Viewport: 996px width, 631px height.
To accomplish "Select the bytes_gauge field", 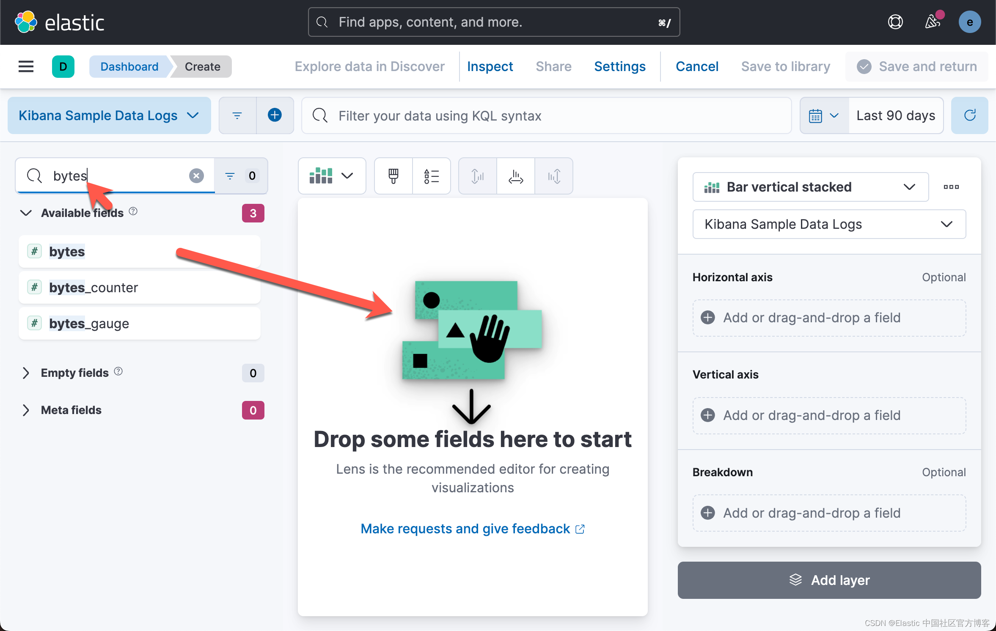I will pos(140,324).
